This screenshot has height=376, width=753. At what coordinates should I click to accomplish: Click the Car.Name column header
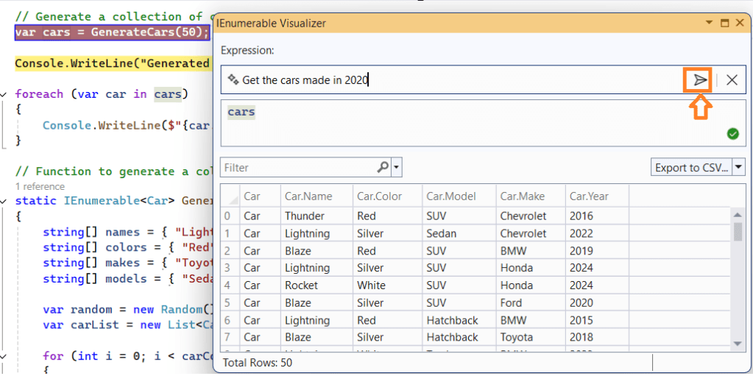[308, 196]
